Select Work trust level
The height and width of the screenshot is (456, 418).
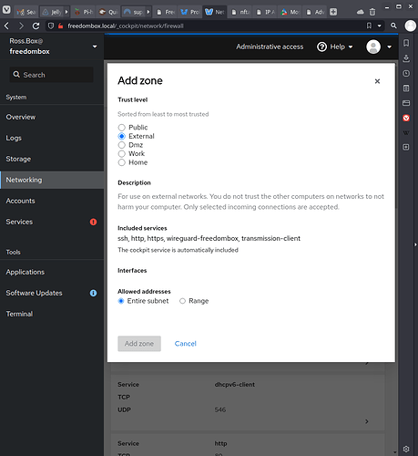(x=122, y=154)
